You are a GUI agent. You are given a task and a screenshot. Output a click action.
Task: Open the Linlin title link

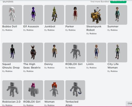coord(90,64)
